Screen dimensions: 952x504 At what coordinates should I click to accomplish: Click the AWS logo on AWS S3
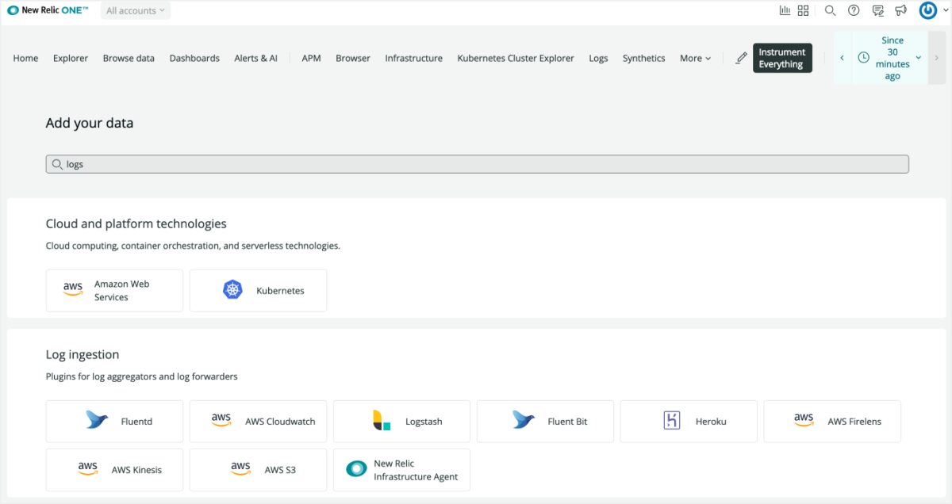pos(241,468)
